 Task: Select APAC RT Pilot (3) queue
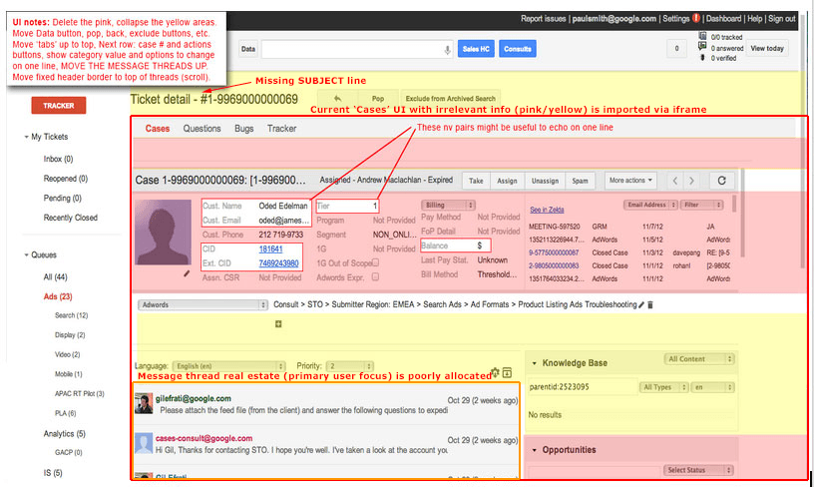tap(80, 394)
